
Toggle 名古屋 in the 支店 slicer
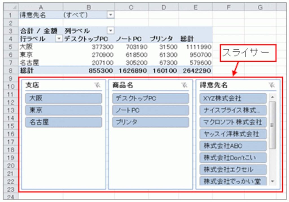[64, 122]
